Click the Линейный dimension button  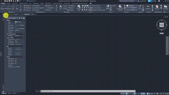pos(71,6)
